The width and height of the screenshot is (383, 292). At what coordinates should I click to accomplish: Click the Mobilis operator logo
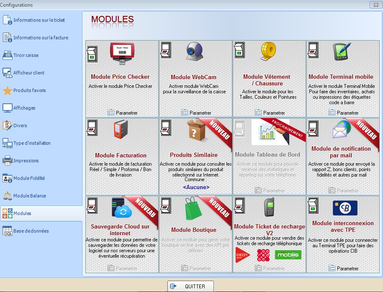[288, 255]
